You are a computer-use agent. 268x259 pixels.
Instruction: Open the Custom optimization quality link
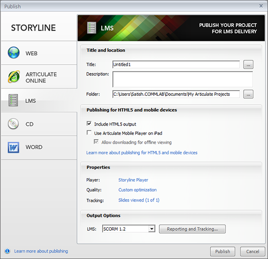(x=137, y=190)
